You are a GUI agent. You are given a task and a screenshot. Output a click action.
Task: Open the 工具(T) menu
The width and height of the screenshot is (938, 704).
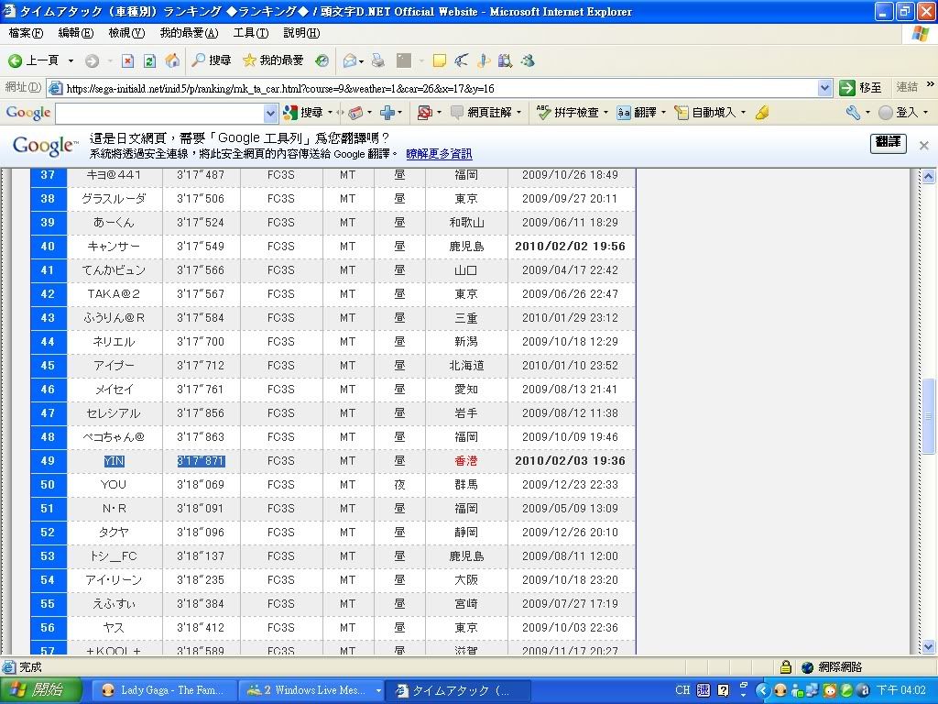pyautogui.click(x=250, y=33)
